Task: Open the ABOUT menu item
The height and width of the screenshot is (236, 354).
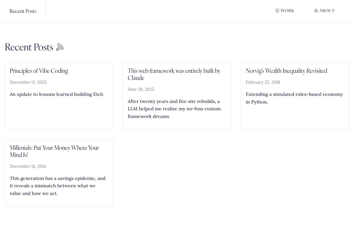Action: (x=324, y=11)
